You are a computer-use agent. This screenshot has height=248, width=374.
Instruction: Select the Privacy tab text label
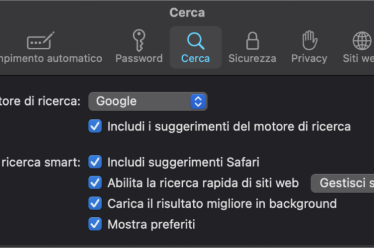(x=309, y=59)
